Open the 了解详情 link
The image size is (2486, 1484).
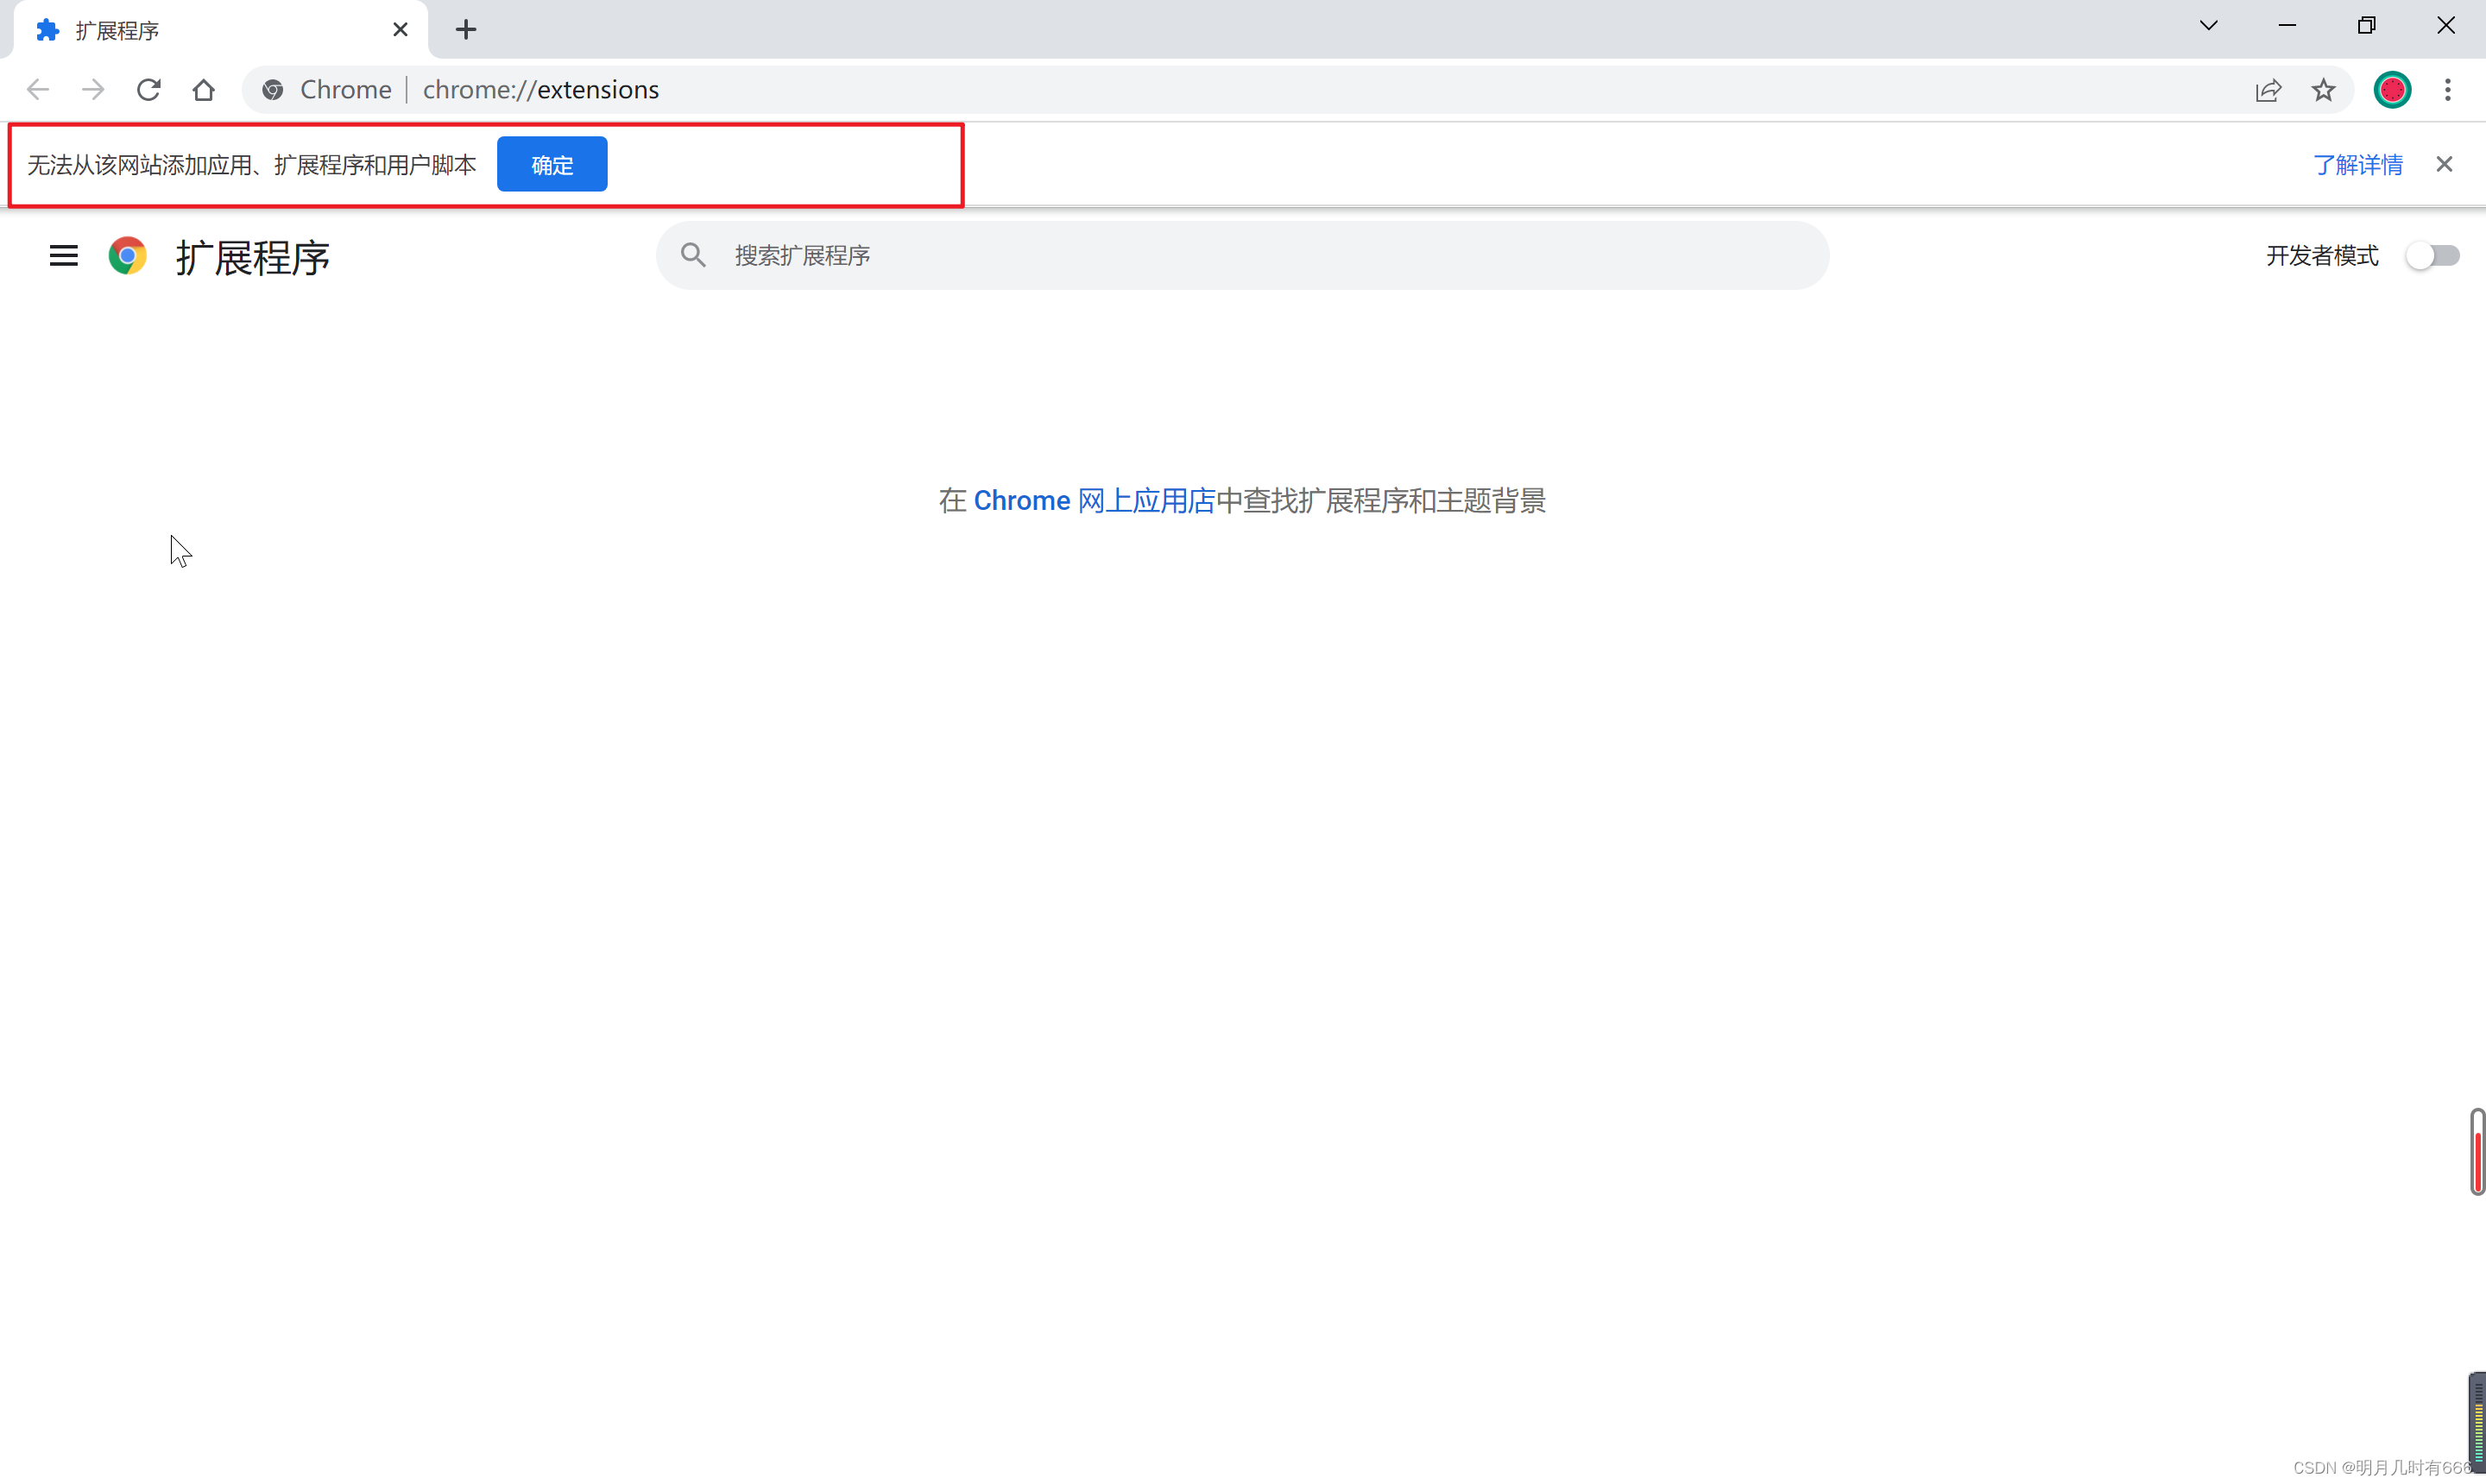[2357, 165]
